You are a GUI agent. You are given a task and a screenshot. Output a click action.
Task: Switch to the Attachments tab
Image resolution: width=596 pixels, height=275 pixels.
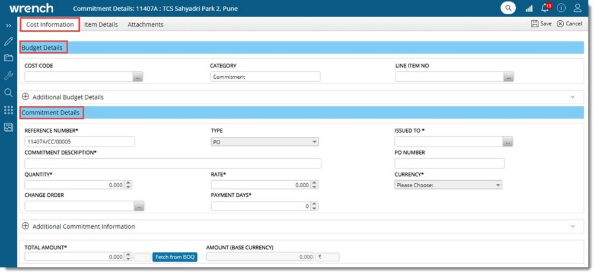tap(145, 25)
